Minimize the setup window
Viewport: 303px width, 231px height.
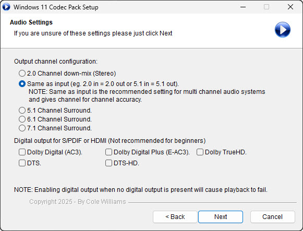243,7
